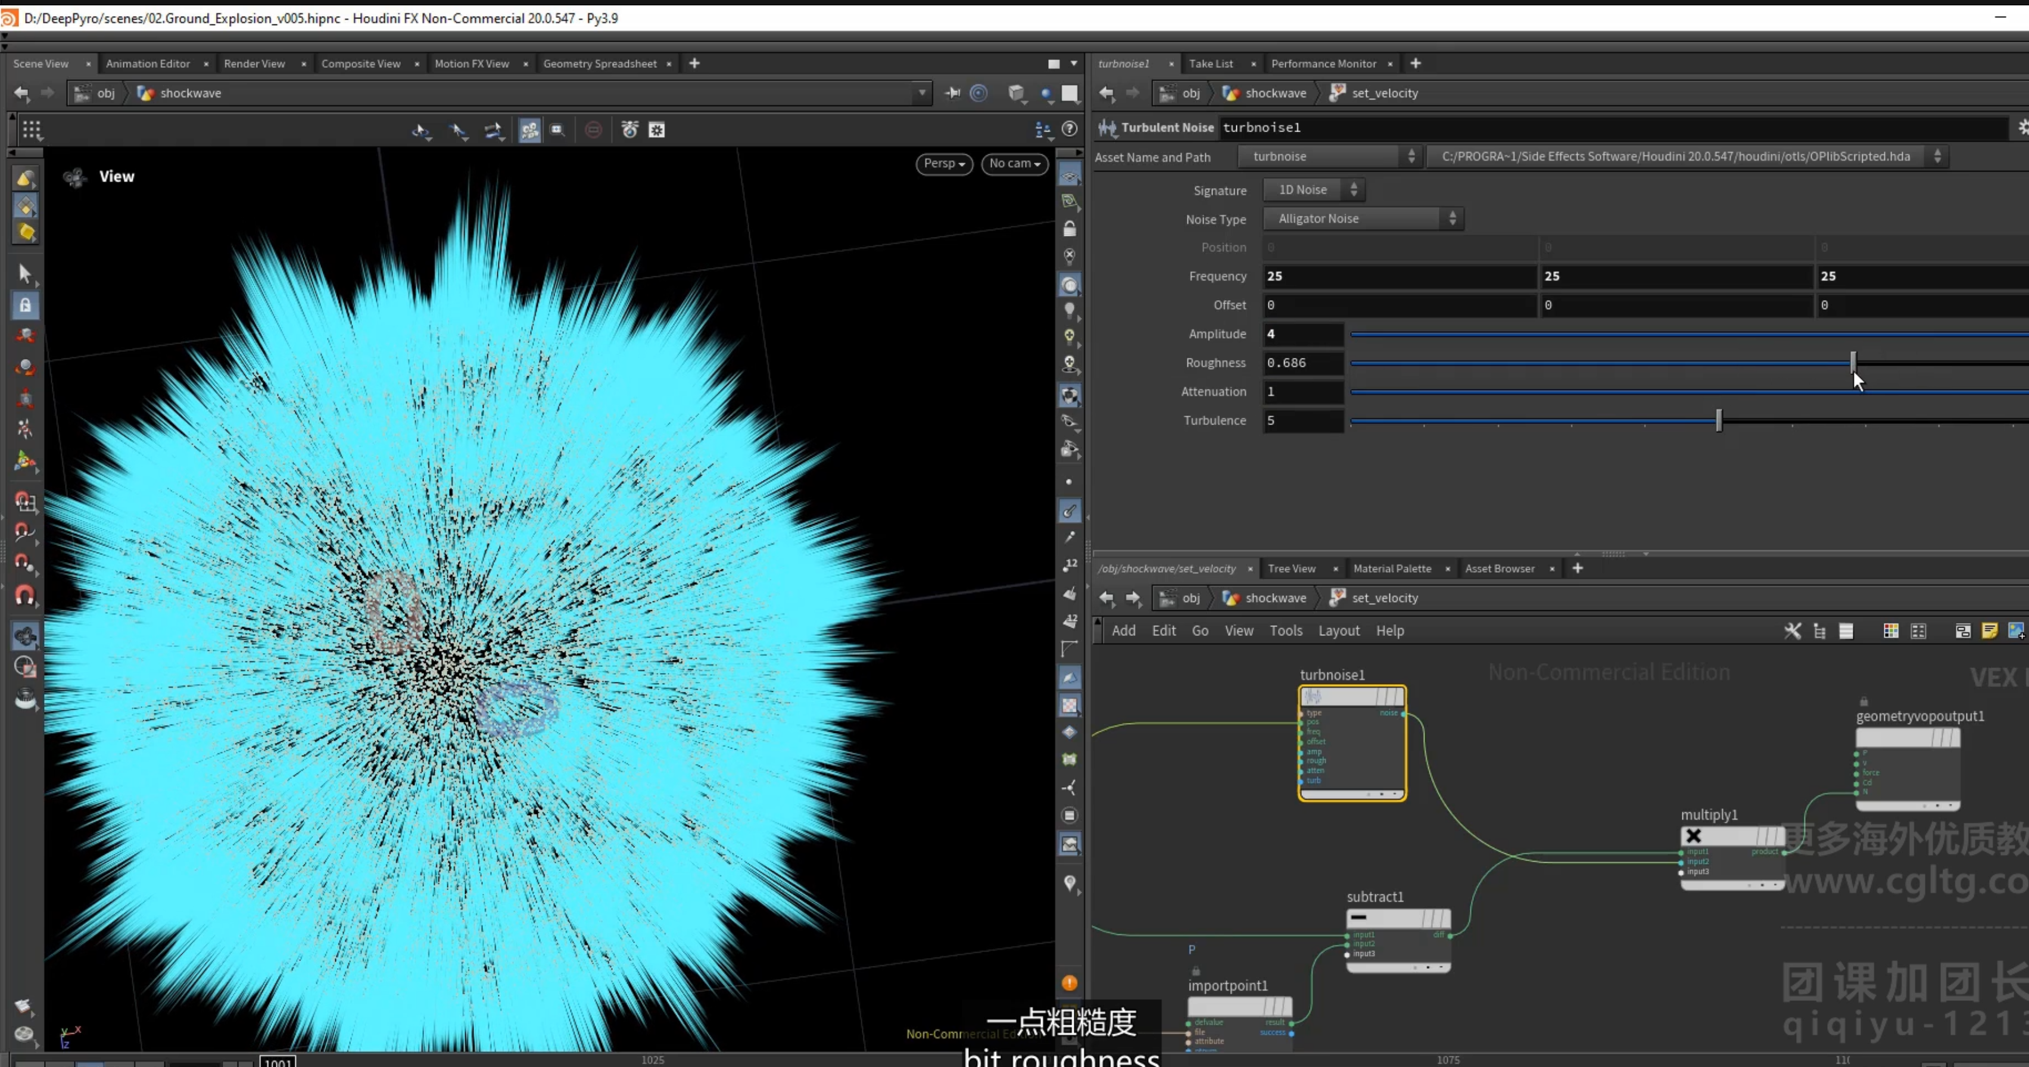Select the Handle tool with colored axes
Screen dimensions: 2029x1067
pyautogui.click(x=25, y=461)
